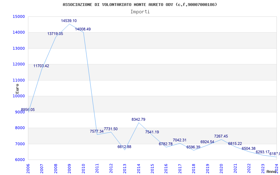The width and height of the screenshot is (280, 175).
Task: Click the 2020 year label
Action: [222, 169]
